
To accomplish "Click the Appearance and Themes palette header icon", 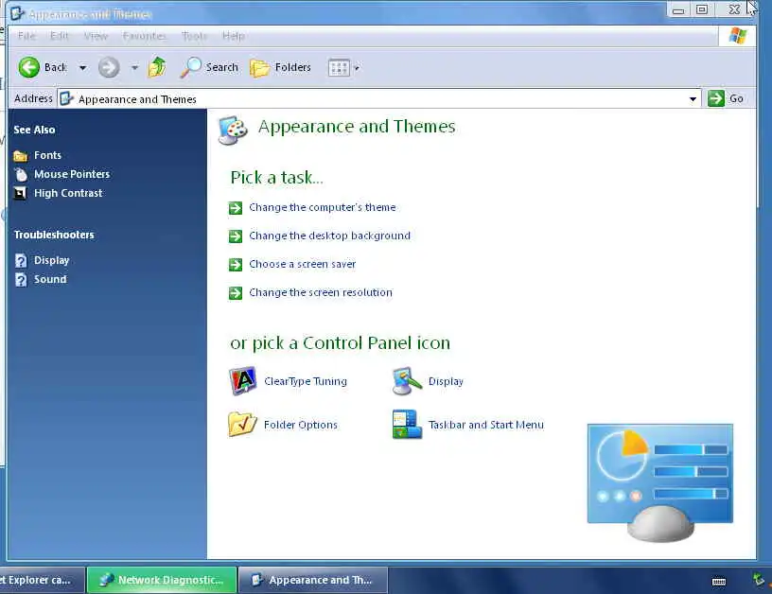I will pyautogui.click(x=233, y=131).
